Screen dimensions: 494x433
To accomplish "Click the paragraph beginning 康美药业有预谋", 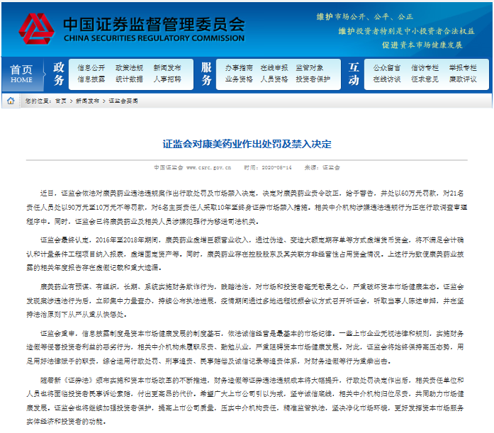I will pos(247,300).
